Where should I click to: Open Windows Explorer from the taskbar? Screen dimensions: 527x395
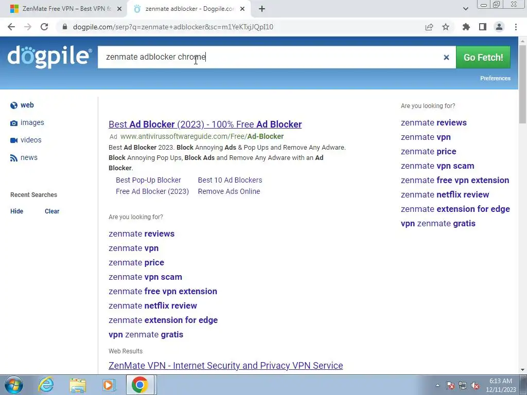(78, 385)
